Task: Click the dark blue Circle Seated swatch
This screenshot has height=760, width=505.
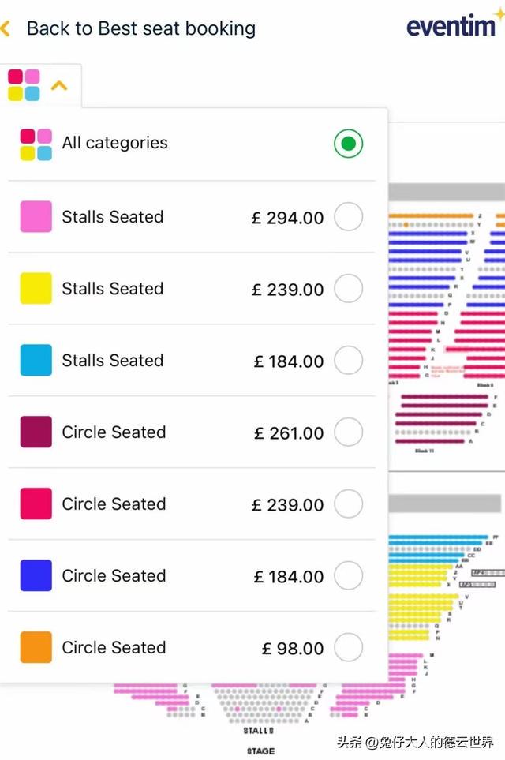Action: click(x=36, y=576)
